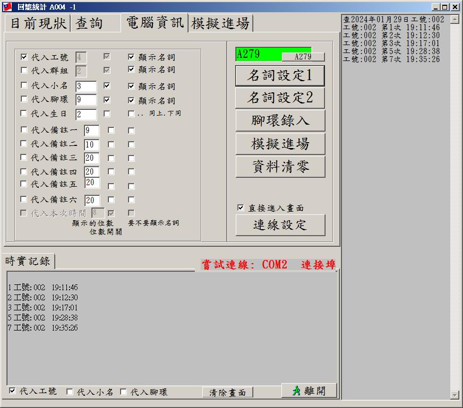Click the app icon in title bar
The image size is (463, 408).
(x=7, y=7)
